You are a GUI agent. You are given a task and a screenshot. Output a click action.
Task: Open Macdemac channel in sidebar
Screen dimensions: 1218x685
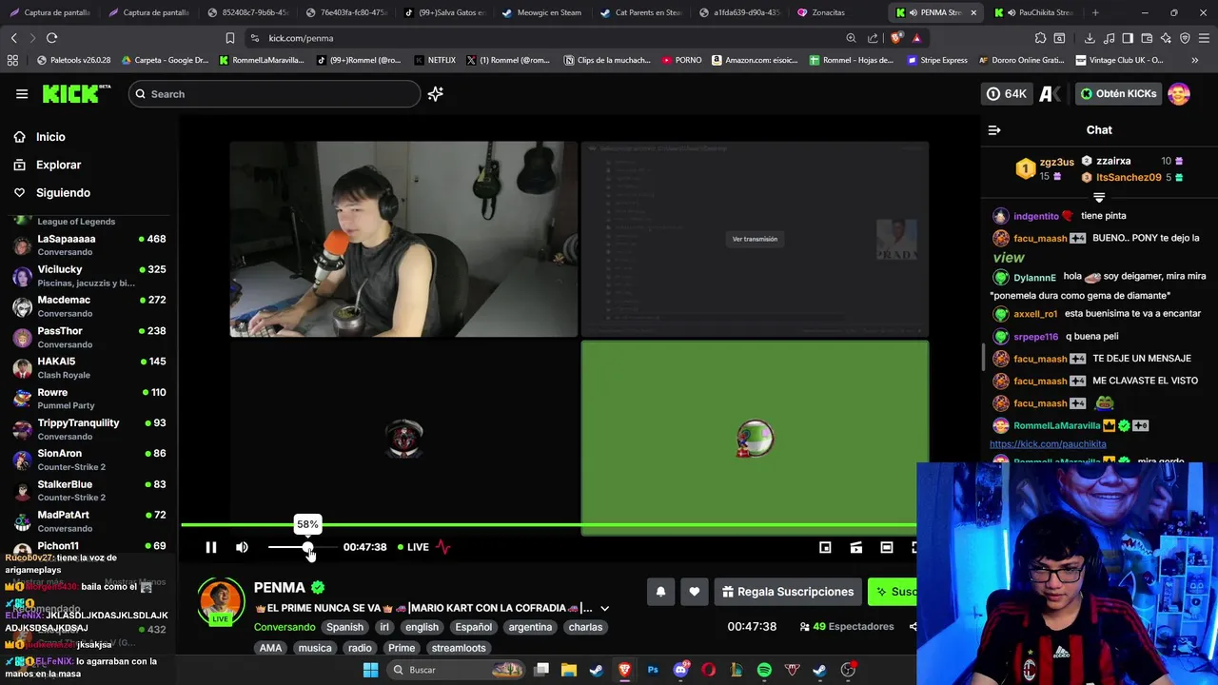(88, 305)
